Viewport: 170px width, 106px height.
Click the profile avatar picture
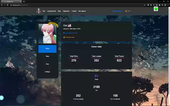point(47,34)
